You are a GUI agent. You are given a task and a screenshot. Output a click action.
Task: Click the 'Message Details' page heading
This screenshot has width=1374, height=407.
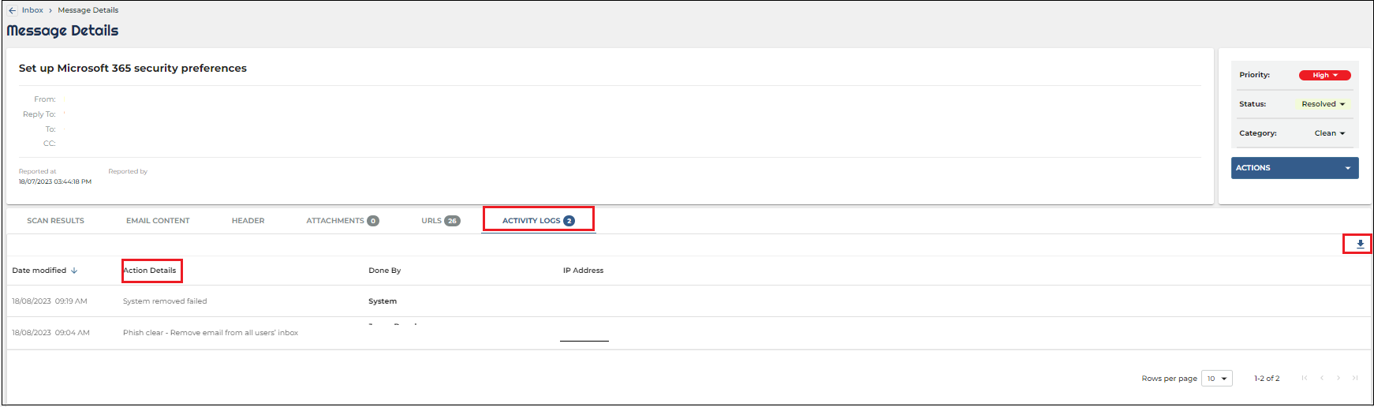[62, 31]
